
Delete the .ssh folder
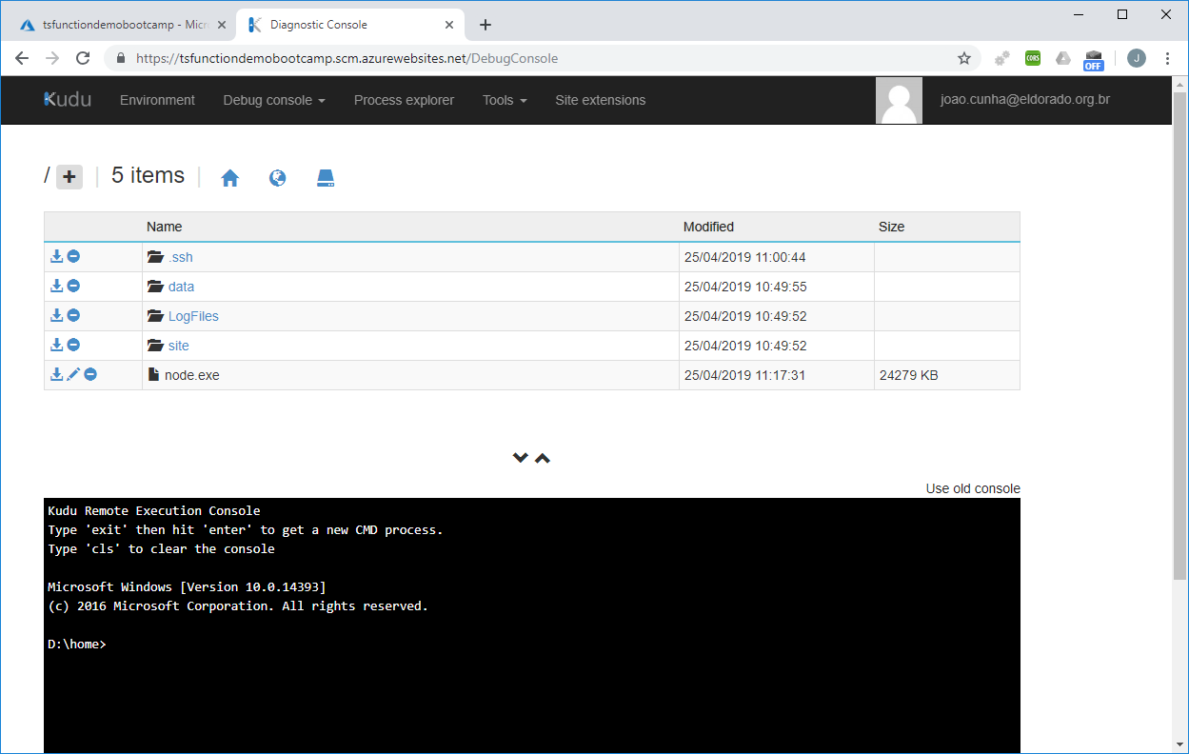click(x=73, y=257)
